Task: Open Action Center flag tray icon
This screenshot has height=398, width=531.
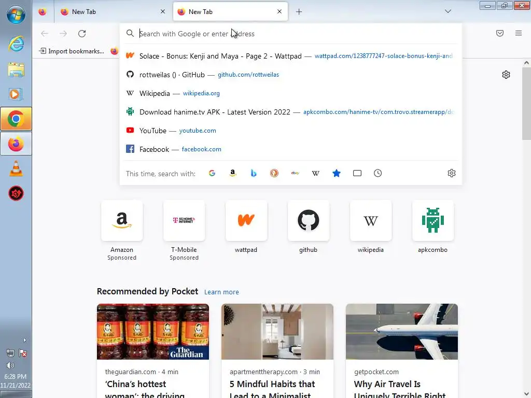Action: (x=23, y=353)
